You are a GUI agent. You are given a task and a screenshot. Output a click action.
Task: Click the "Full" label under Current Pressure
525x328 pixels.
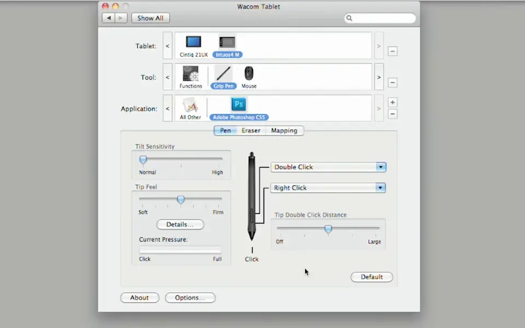point(217,259)
